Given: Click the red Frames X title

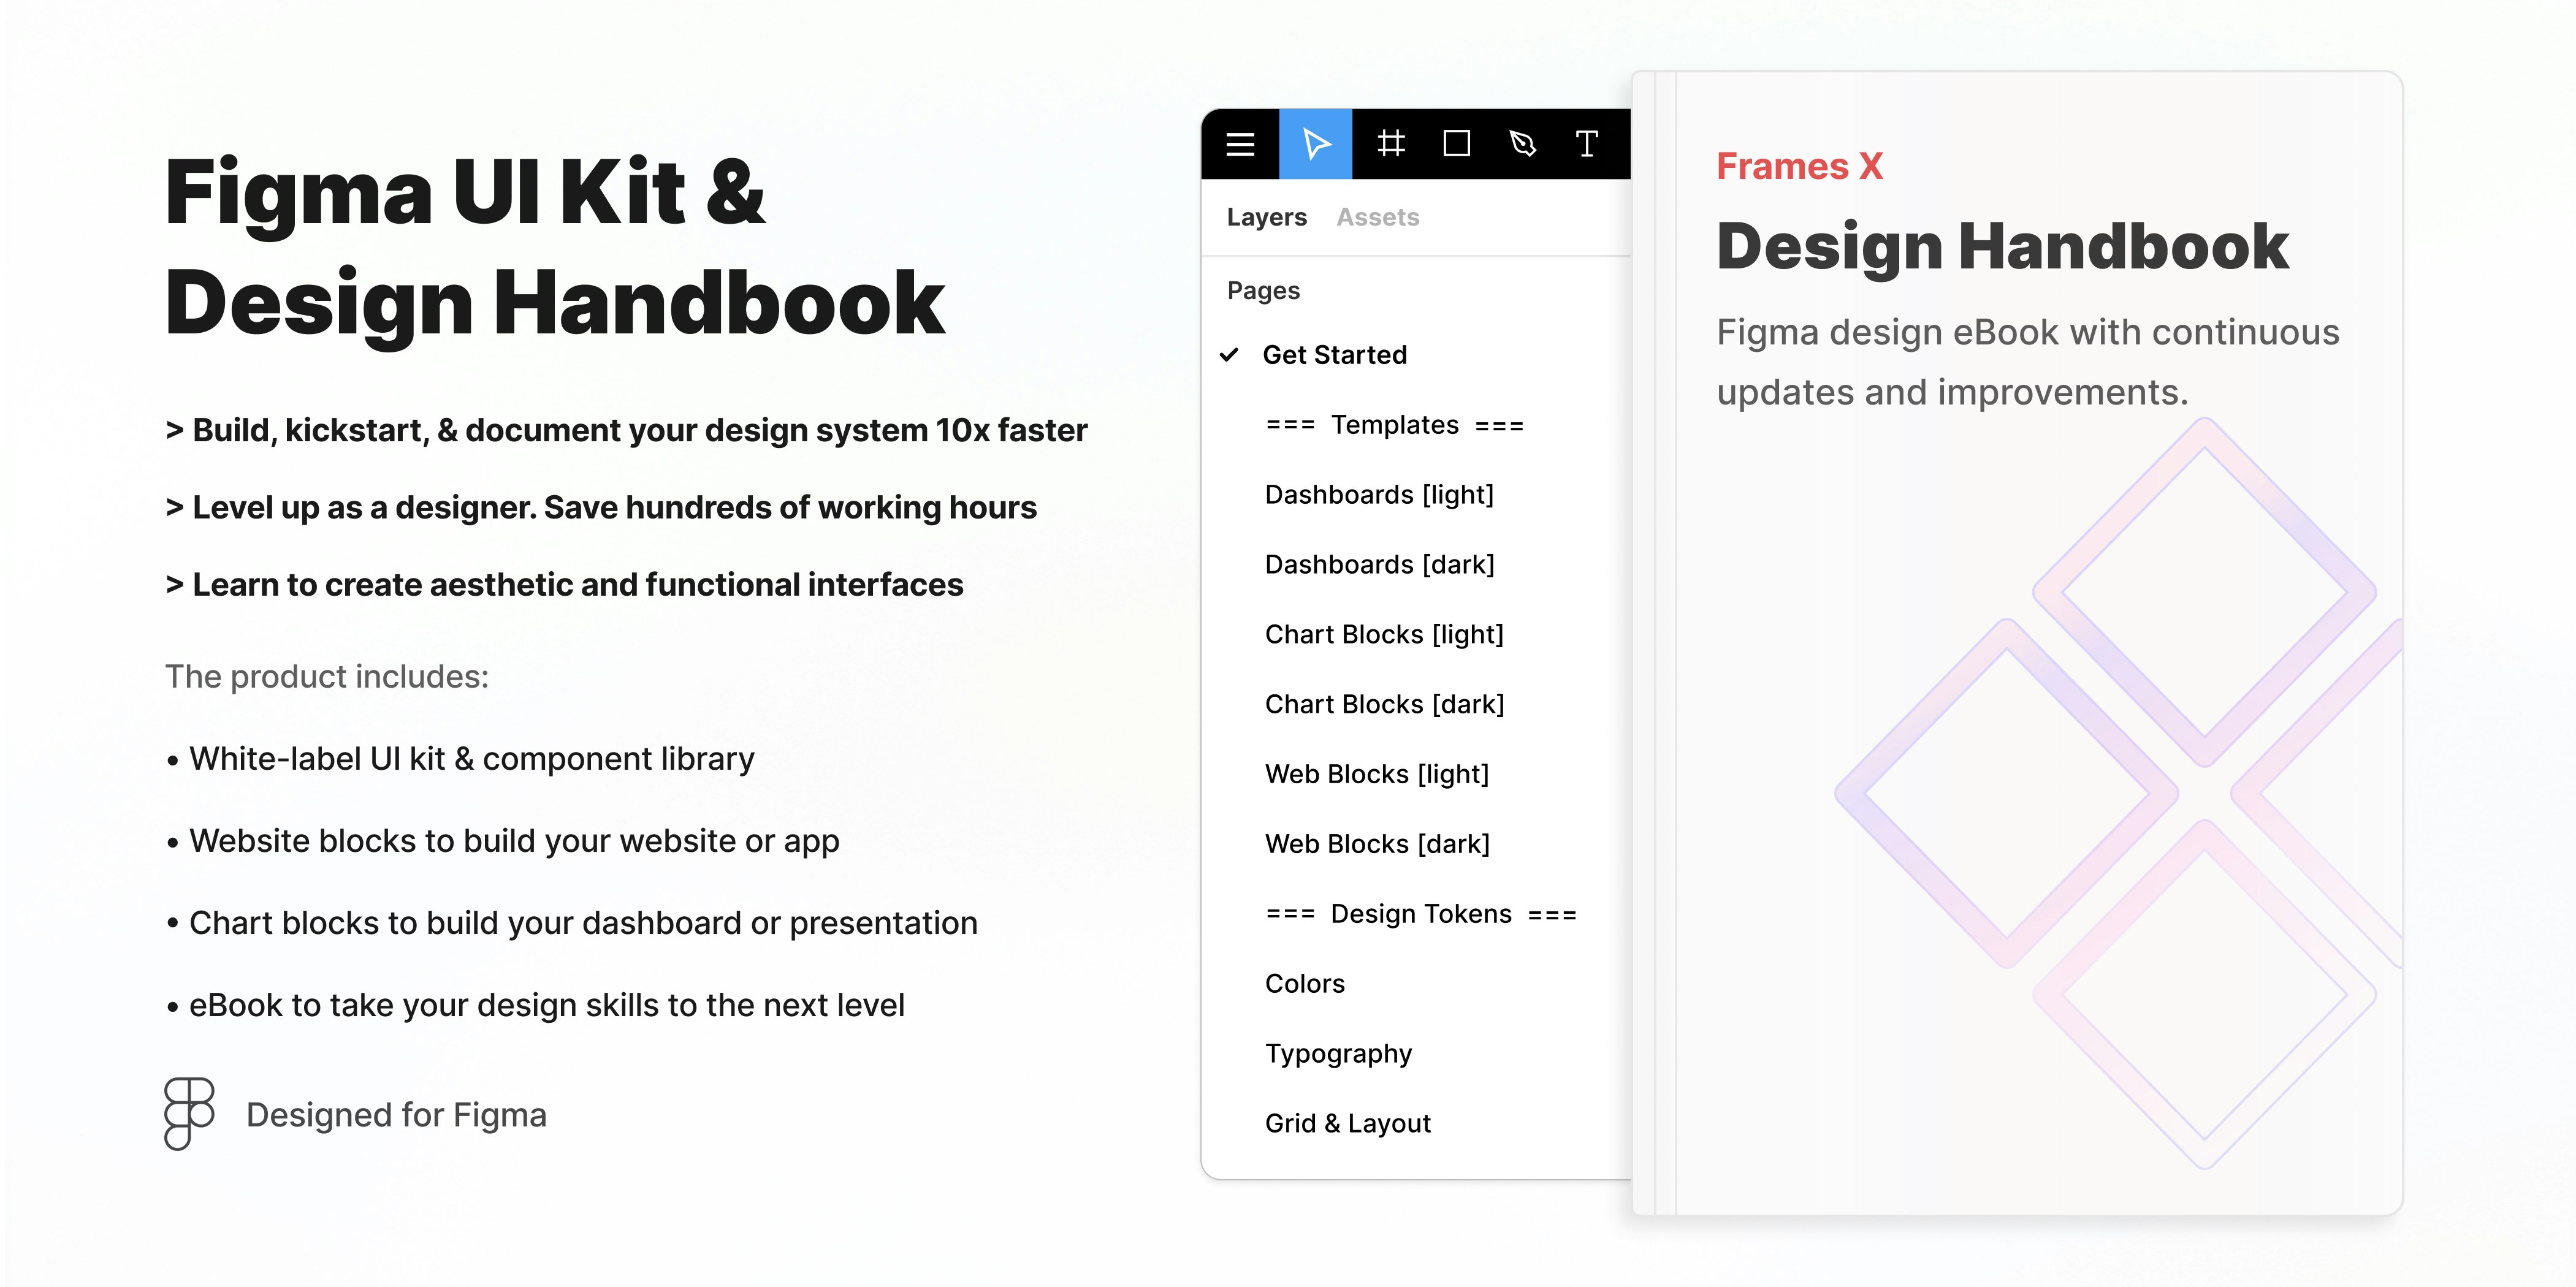Looking at the screenshot, I should (x=1800, y=166).
